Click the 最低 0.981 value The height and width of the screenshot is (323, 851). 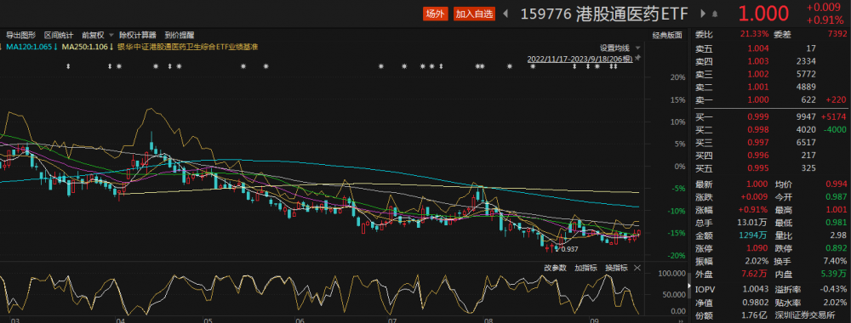[x=837, y=222]
